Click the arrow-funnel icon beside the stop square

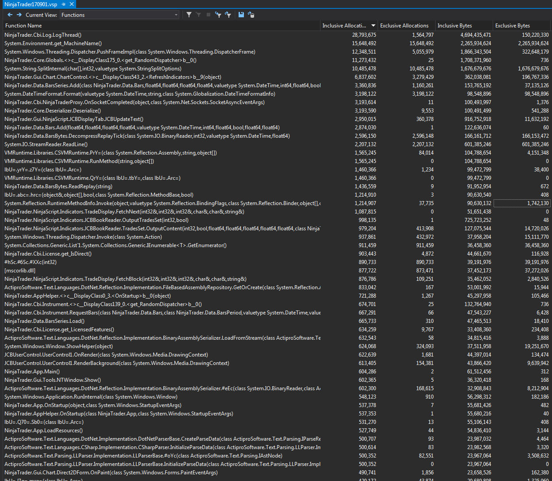click(x=218, y=15)
